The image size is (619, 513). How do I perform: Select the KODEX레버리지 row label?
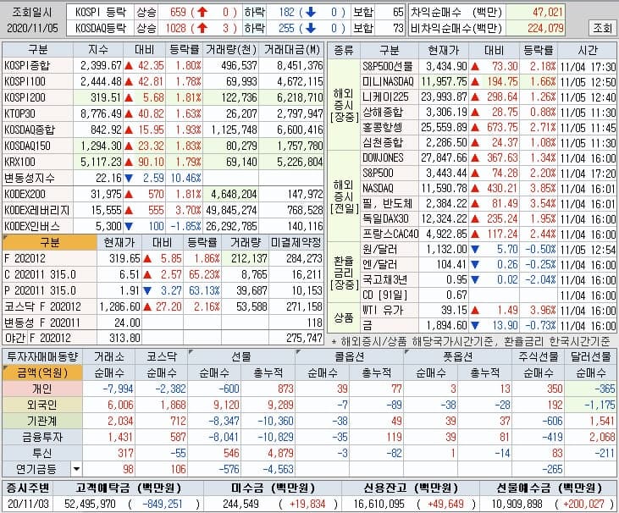pos(36,210)
